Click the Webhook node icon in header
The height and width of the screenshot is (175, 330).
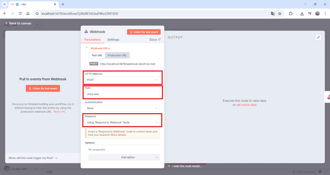pos(86,32)
